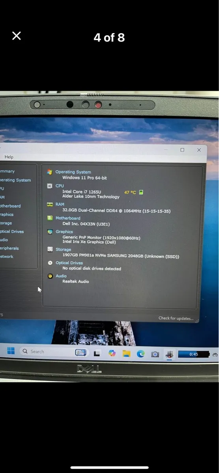Image resolution: width=219 pixels, height=473 pixels.
Task: Click the RAM module icon
Action: click(50, 204)
